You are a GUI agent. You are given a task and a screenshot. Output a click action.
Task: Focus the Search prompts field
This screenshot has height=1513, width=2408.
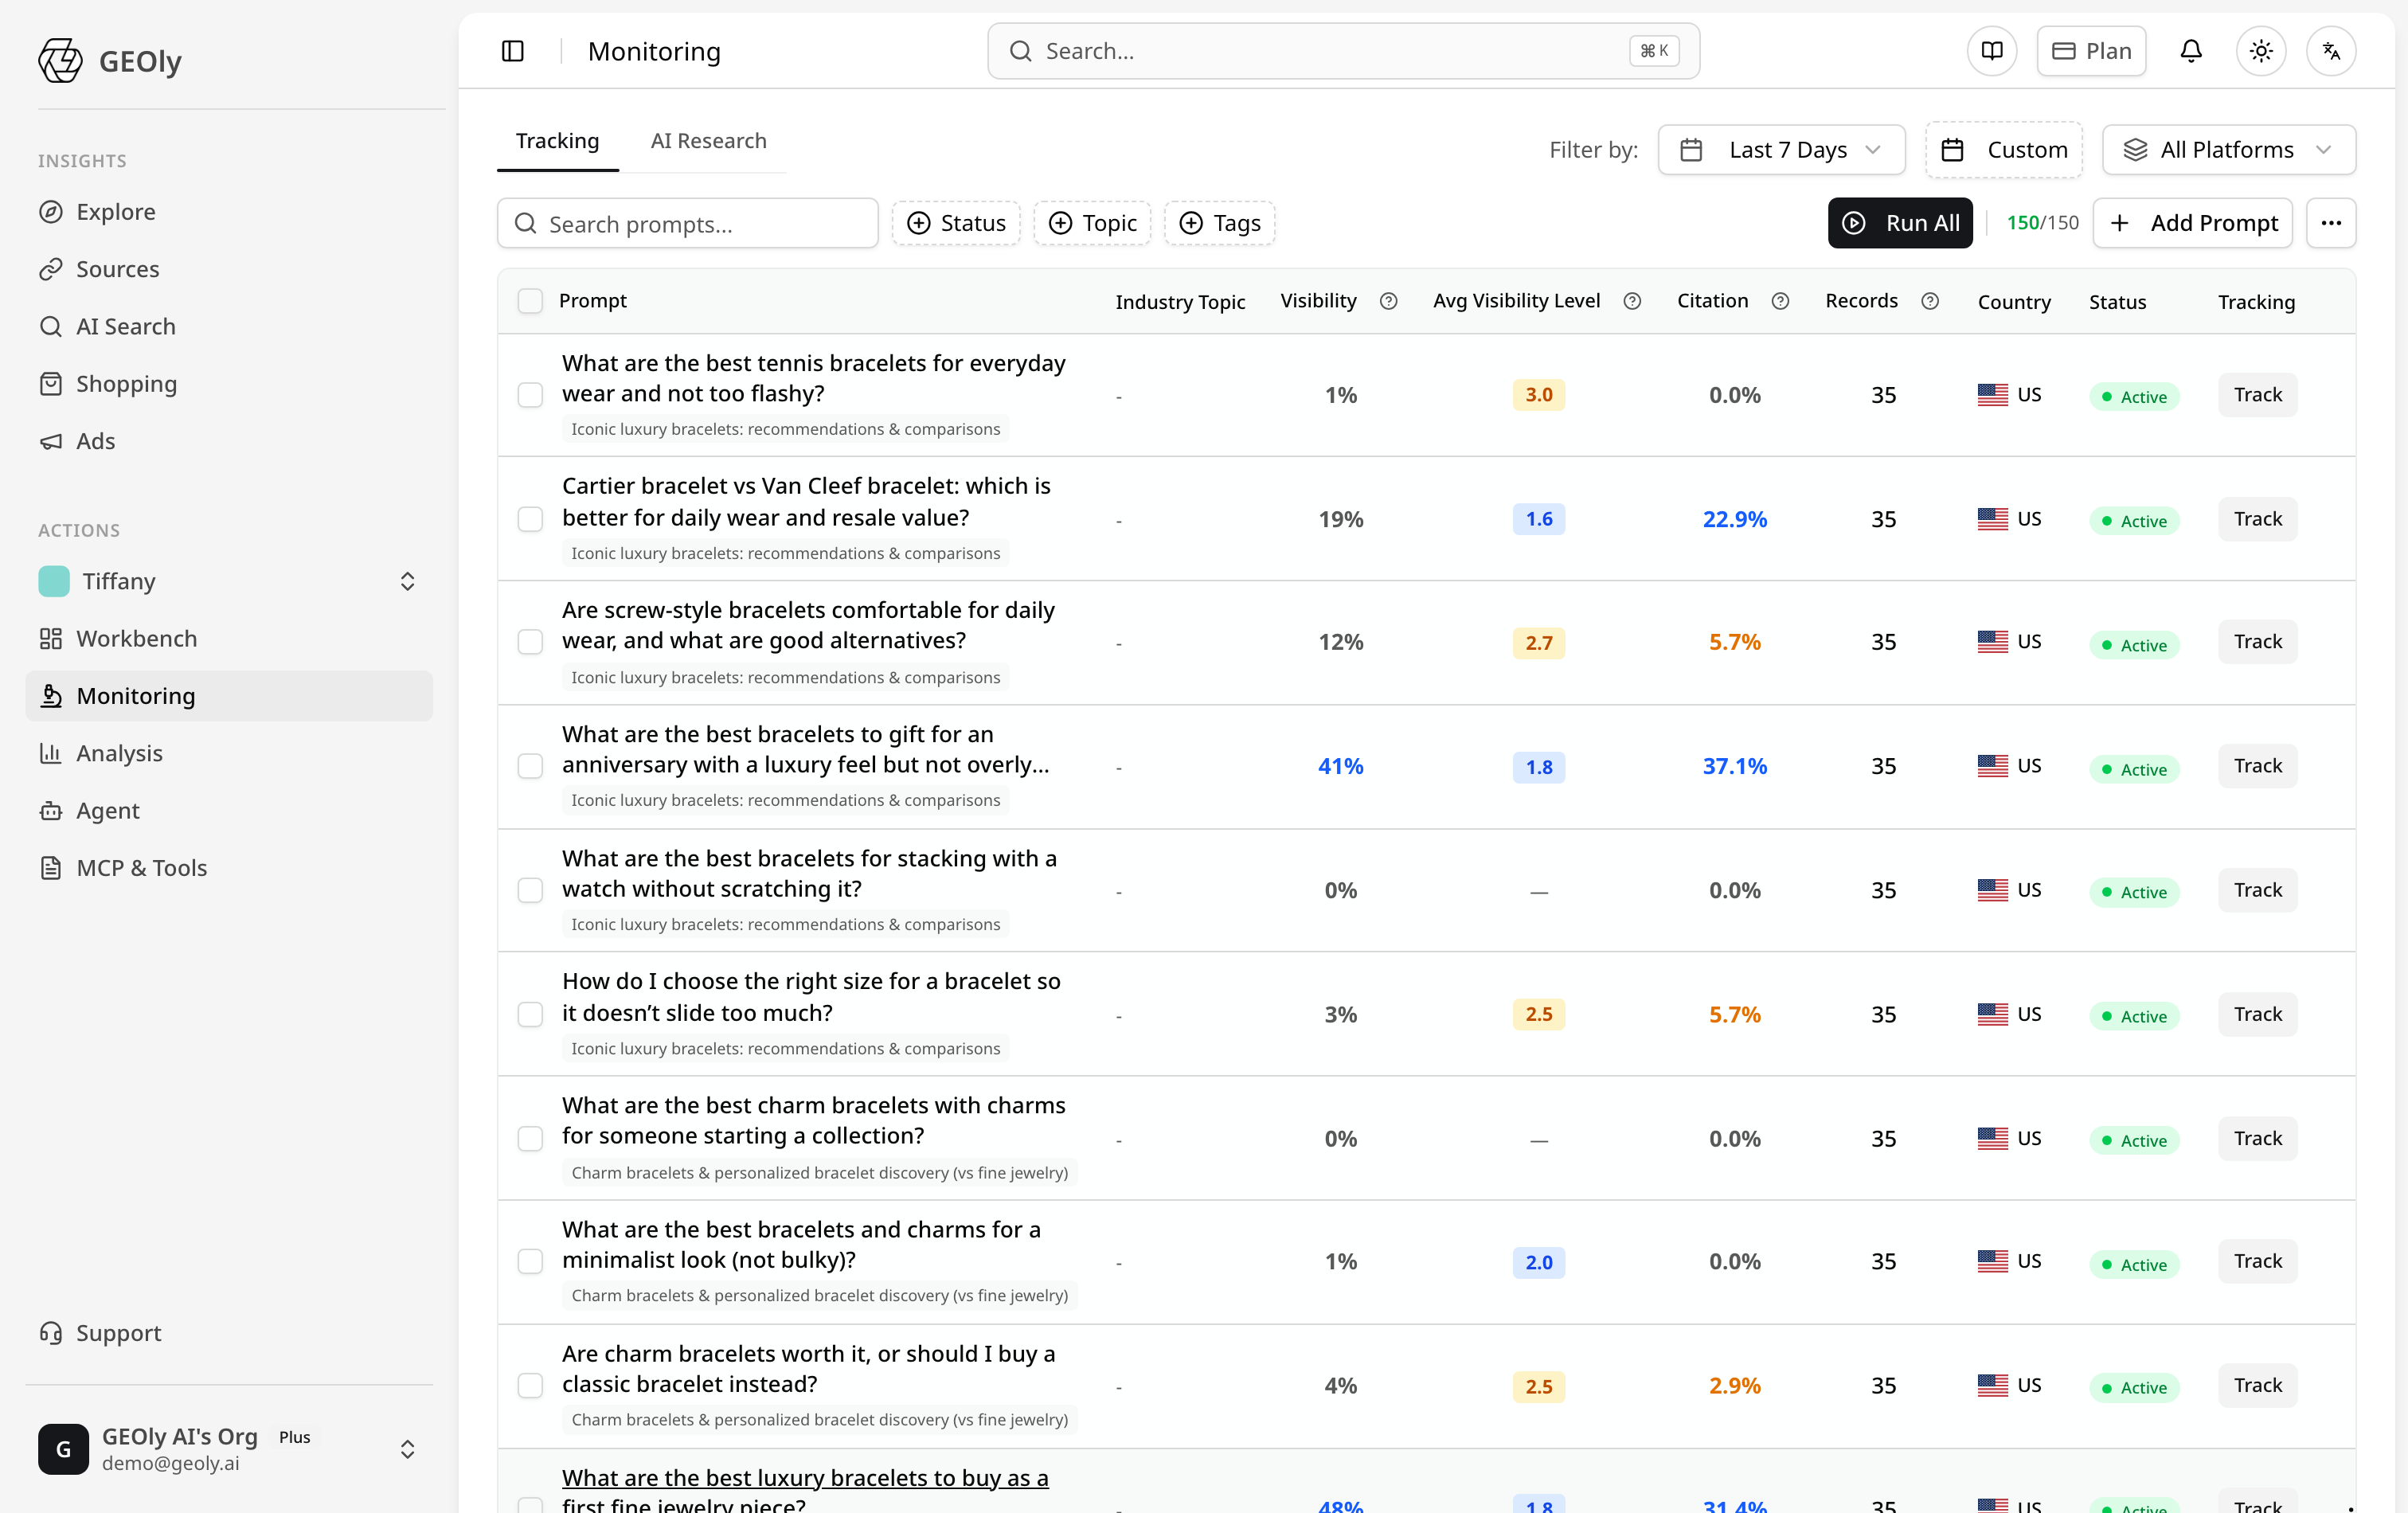[x=687, y=223]
